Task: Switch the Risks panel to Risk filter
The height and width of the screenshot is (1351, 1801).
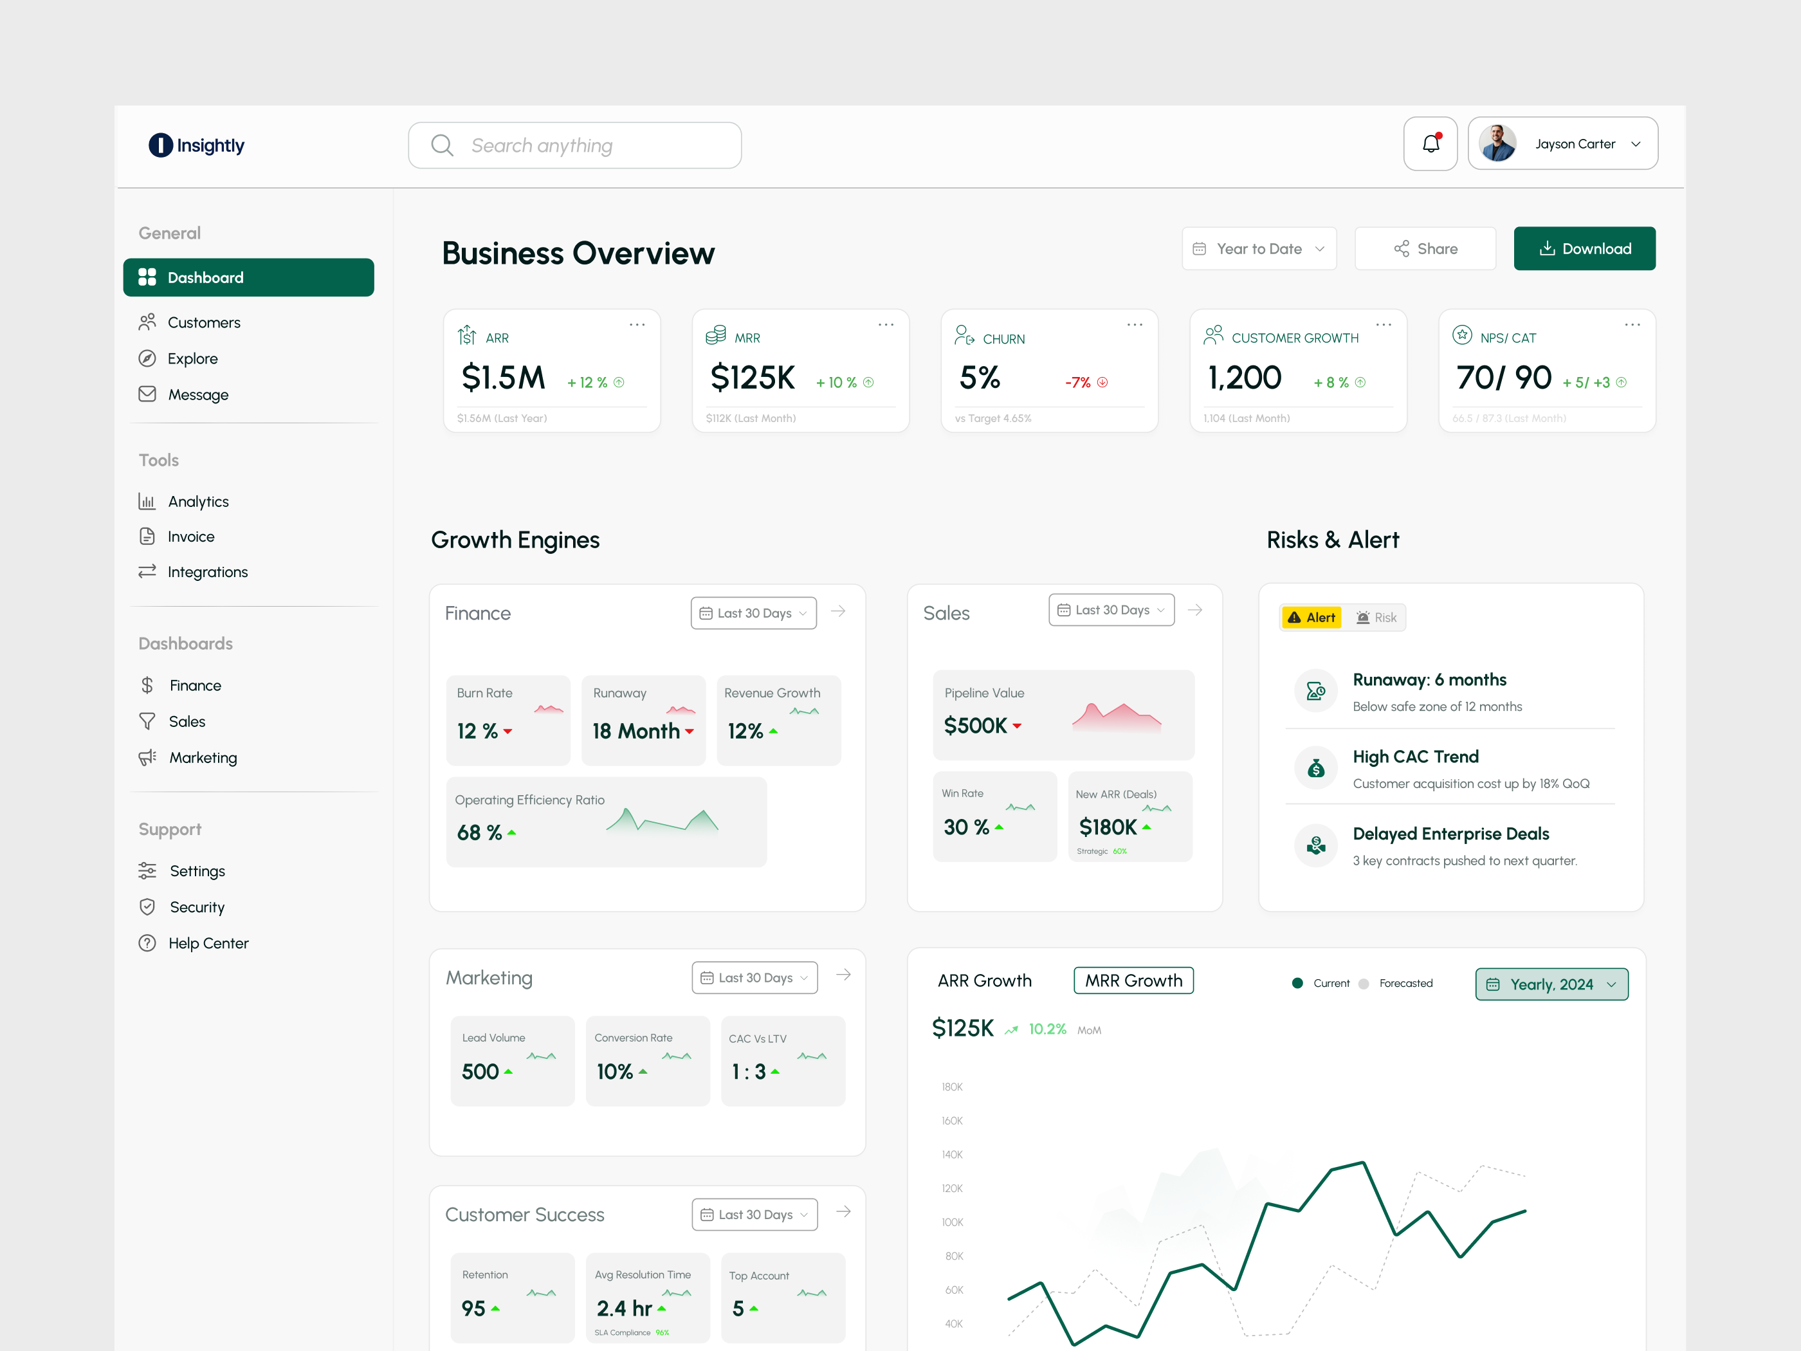Action: coord(1376,617)
